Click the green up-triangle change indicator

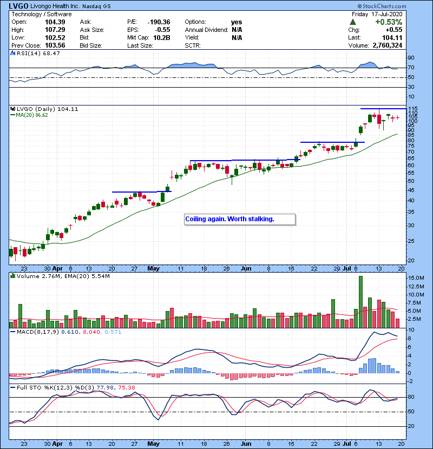click(x=353, y=22)
